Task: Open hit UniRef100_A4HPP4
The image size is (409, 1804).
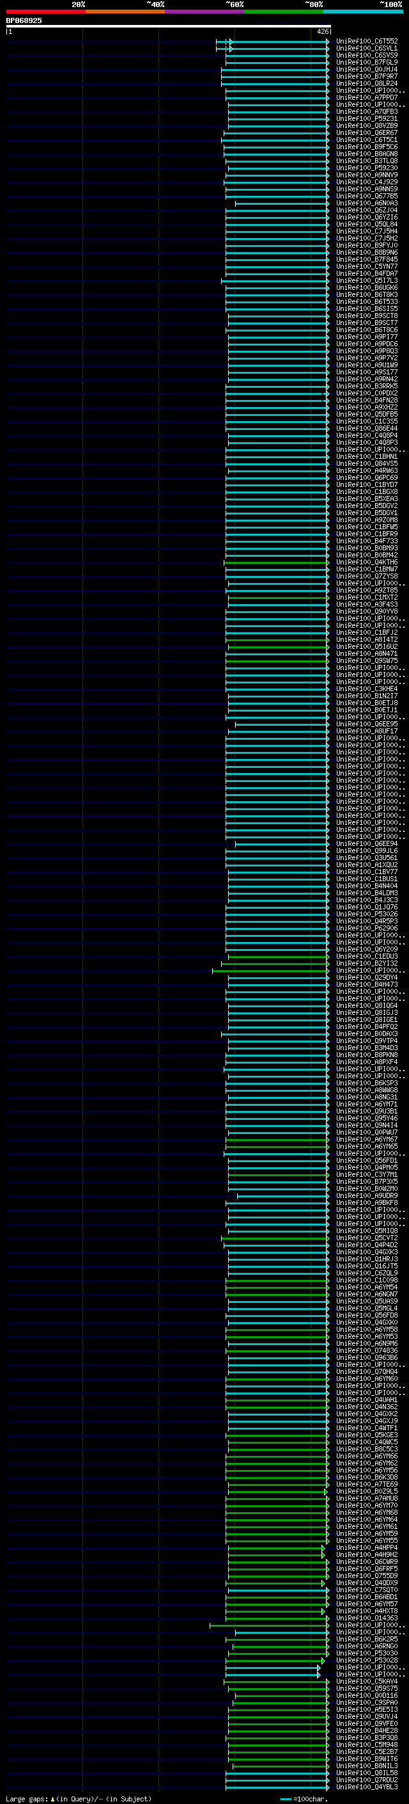Action: coord(367,1547)
